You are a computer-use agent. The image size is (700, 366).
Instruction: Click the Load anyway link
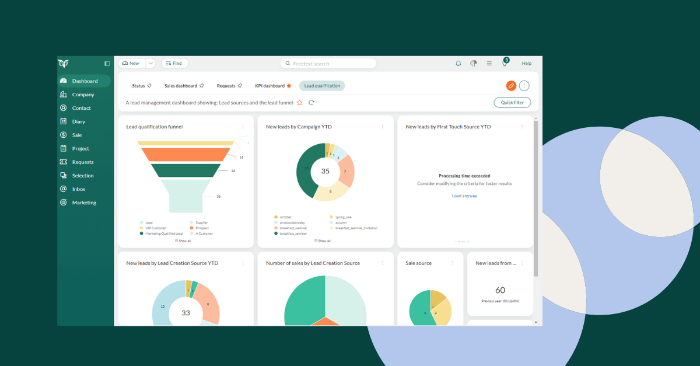tap(464, 196)
